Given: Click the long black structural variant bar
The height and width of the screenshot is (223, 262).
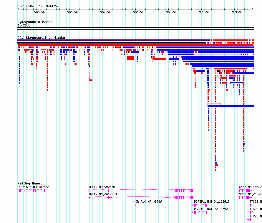Looking at the screenshot, I should [x=112, y=43].
